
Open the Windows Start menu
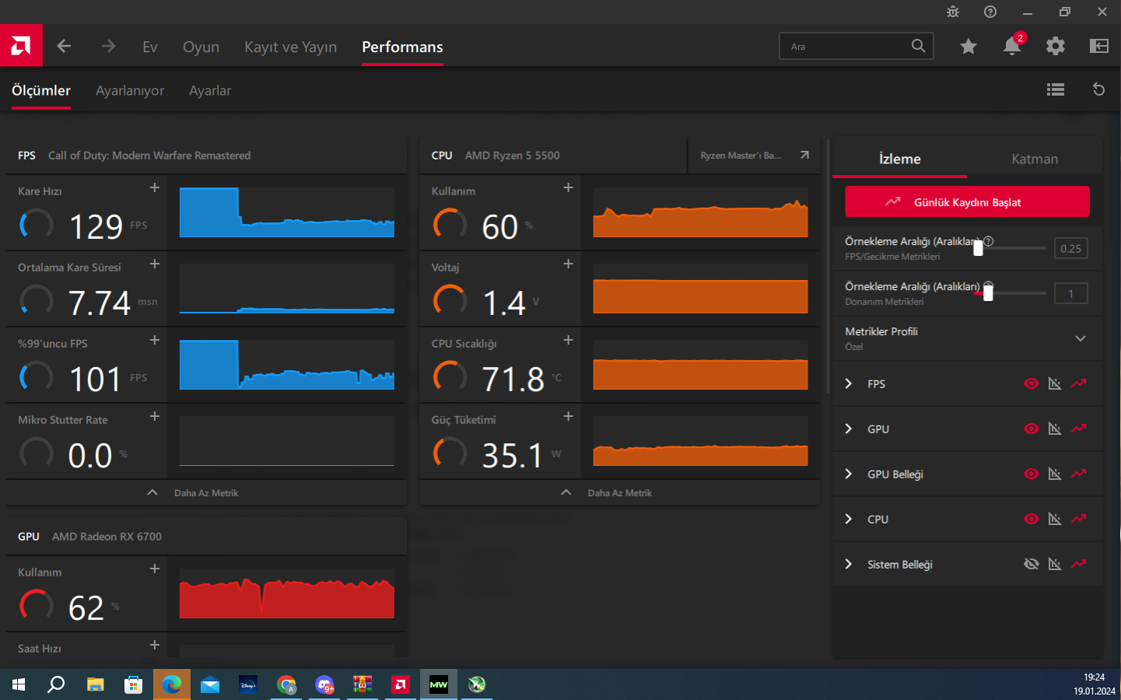click(19, 684)
